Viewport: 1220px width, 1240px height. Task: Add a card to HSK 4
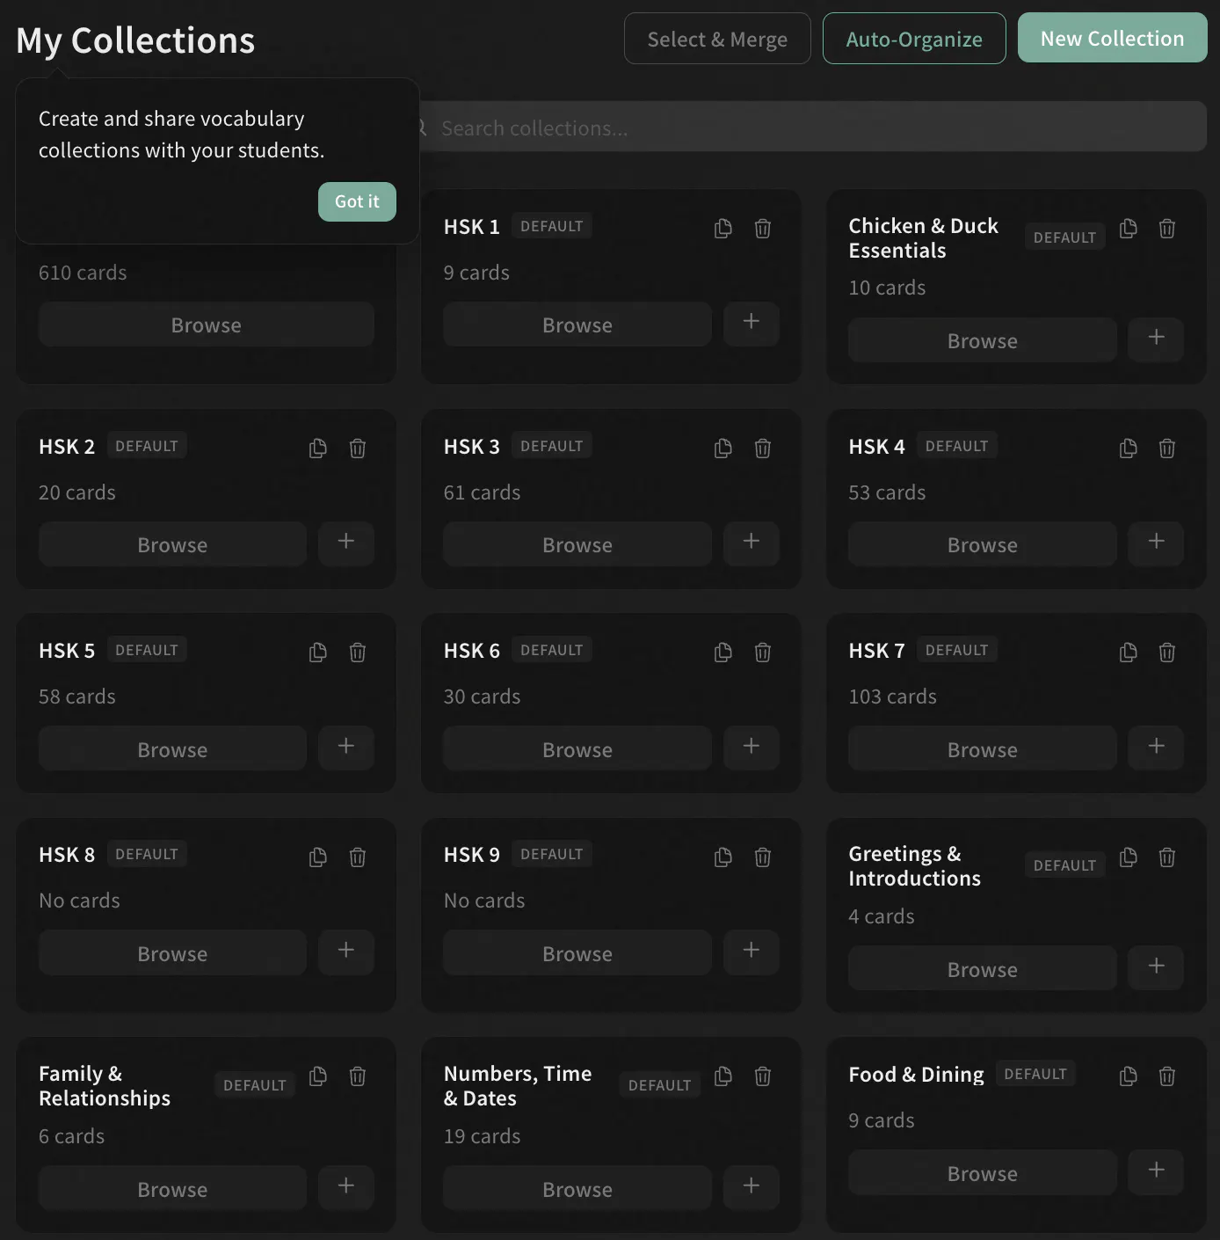[x=1157, y=543]
